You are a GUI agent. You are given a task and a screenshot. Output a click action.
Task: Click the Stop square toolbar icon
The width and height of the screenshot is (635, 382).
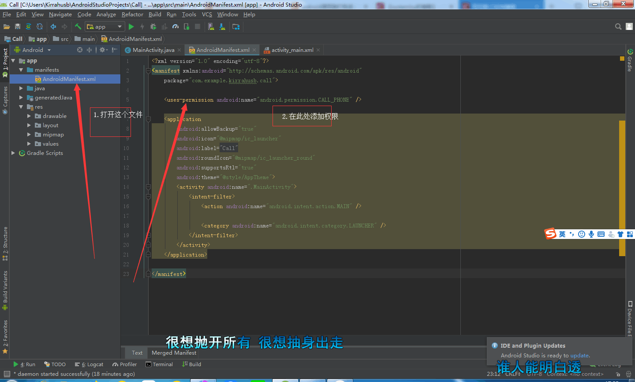(198, 27)
